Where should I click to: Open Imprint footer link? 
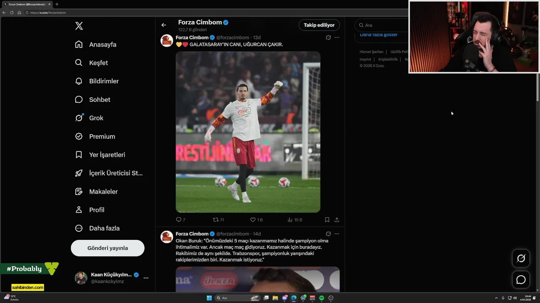(x=365, y=59)
